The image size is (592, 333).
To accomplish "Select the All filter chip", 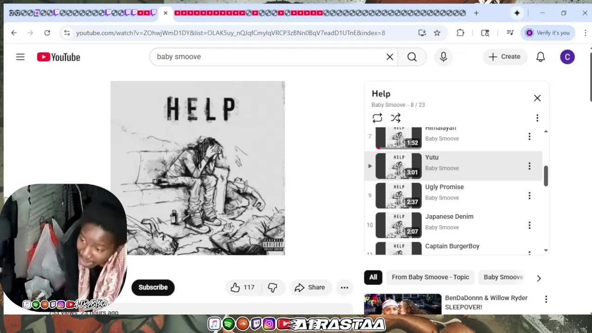I will (x=373, y=277).
